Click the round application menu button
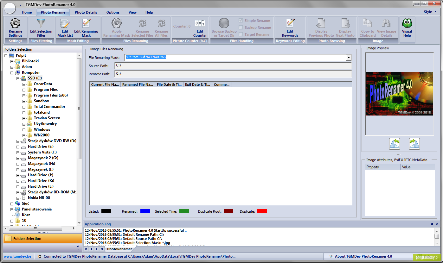The image size is (443, 263). click(x=10, y=8)
